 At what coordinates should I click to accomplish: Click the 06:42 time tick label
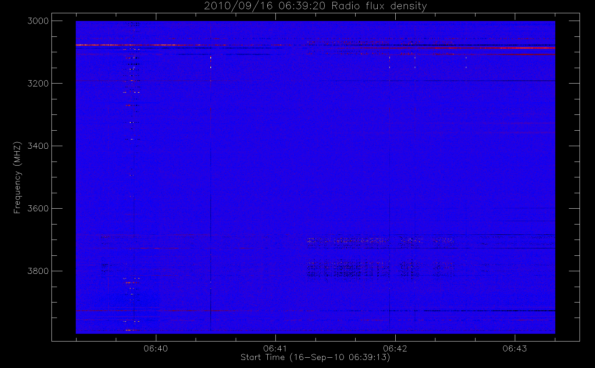pyautogui.click(x=395, y=348)
